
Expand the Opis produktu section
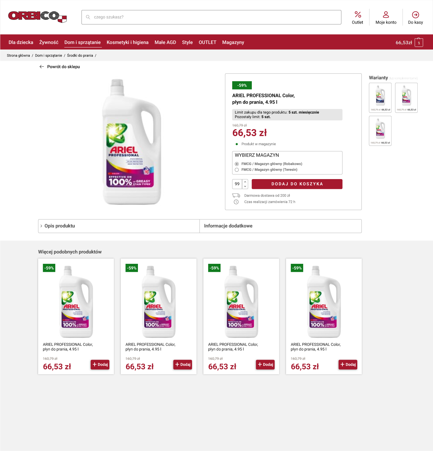tap(119, 226)
